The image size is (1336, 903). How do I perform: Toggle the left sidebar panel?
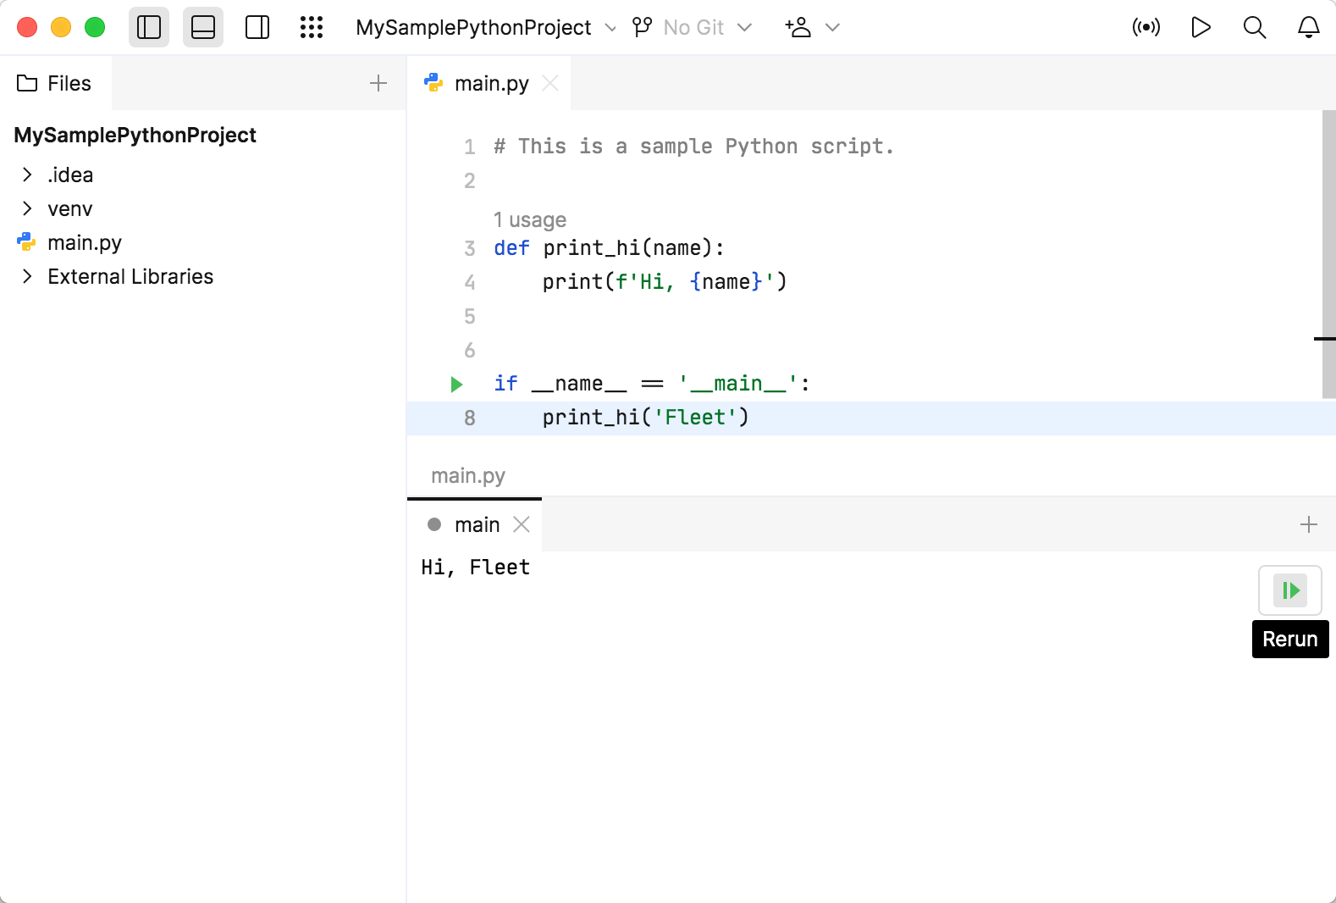tap(149, 28)
